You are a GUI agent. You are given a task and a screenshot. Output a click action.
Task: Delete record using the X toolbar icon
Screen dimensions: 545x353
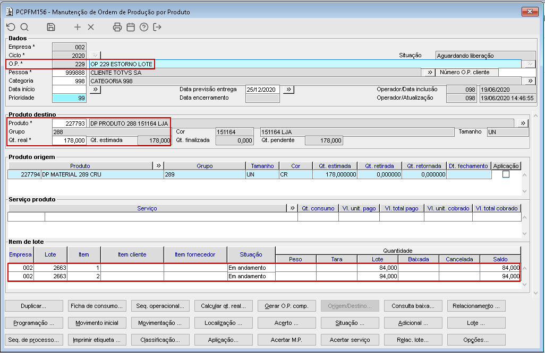point(91,27)
